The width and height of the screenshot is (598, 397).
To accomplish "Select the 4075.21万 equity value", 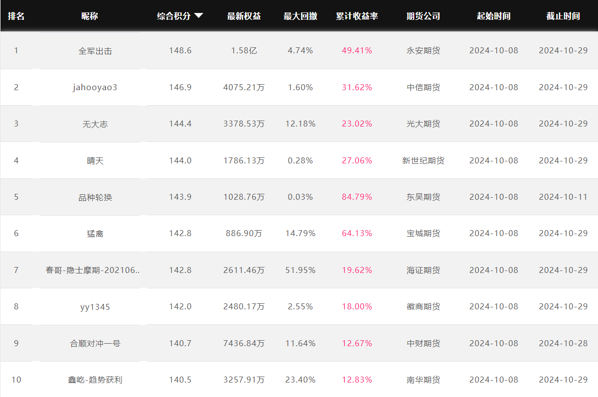I will (244, 87).
